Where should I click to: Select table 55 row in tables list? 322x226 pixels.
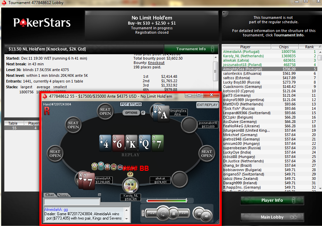coord(22,128)
